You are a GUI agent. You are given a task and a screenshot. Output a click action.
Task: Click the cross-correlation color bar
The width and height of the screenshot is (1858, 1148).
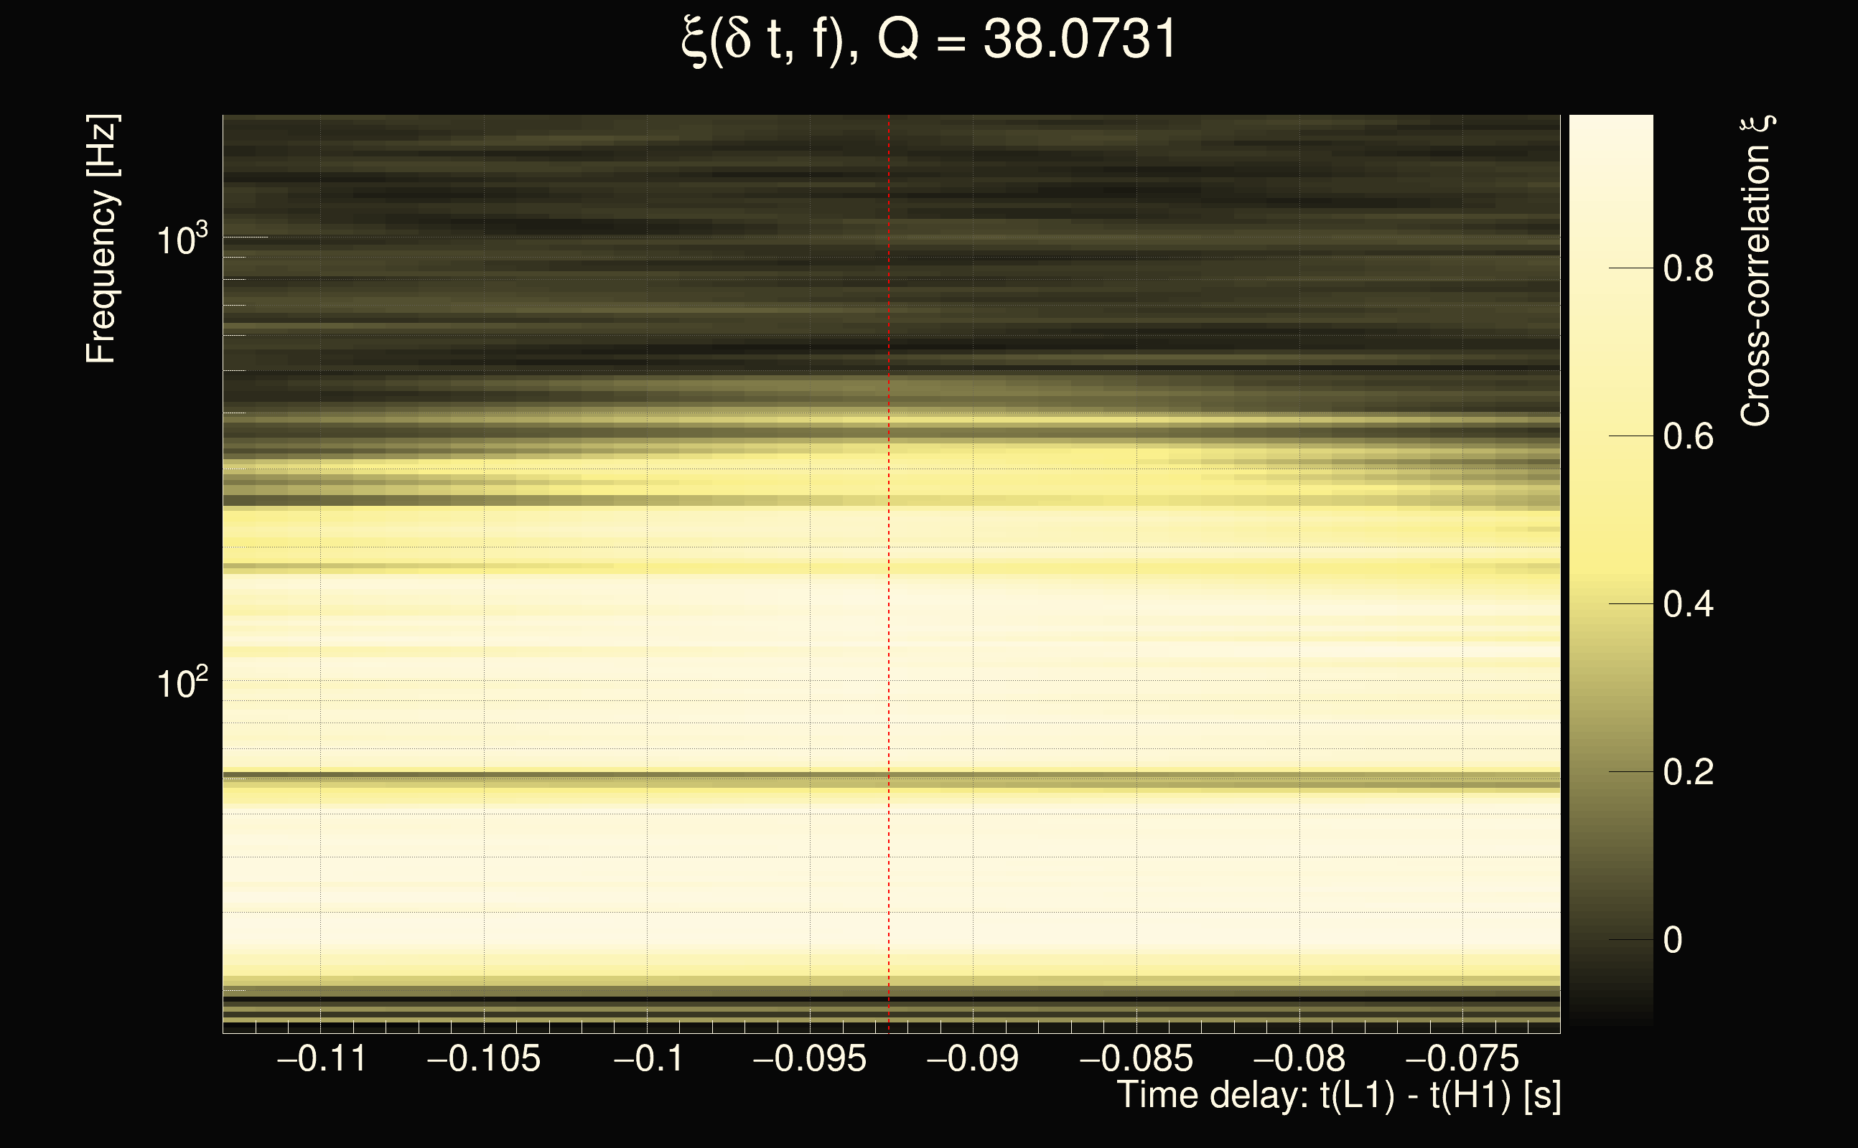[x=1611, y=570]
